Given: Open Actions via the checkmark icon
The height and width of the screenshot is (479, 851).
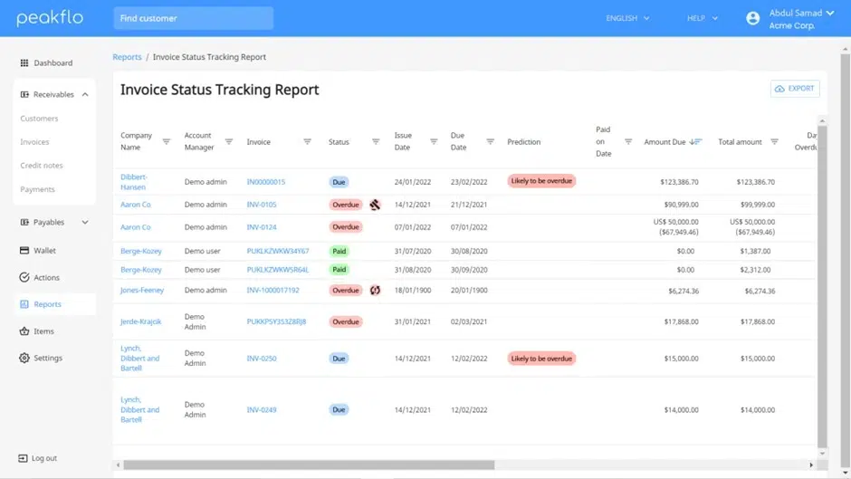Looking at the screenshot, I should click(x=24, y=277).
